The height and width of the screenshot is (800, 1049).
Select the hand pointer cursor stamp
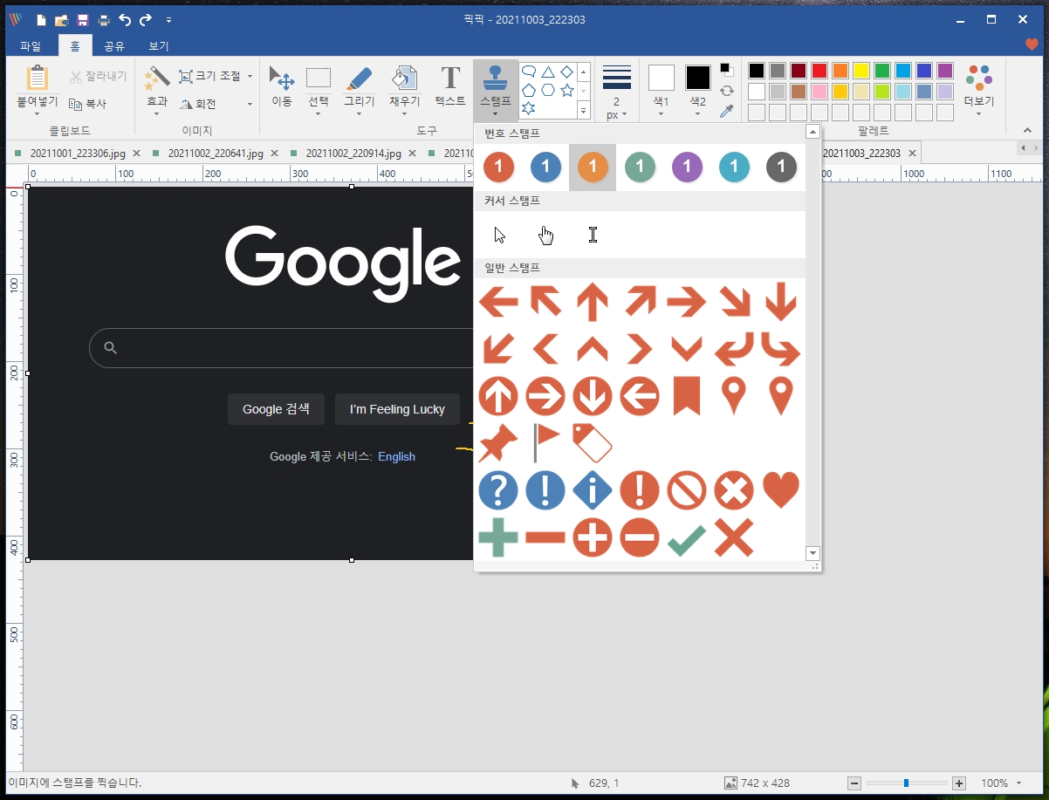coord(545,235)
